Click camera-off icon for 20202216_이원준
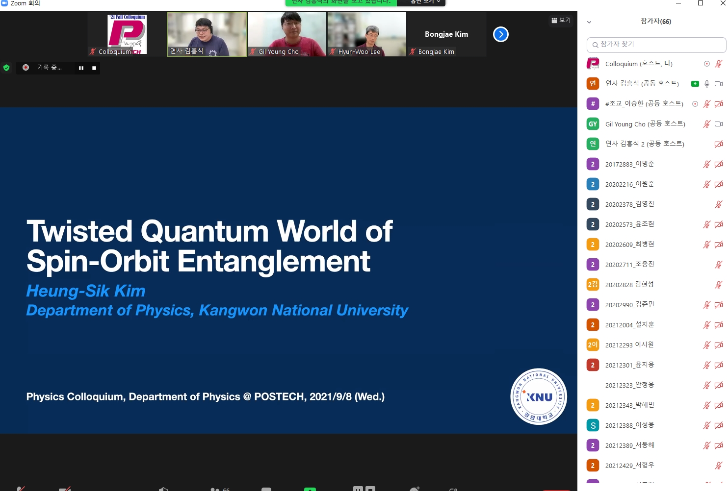Viewport: 728px width, 491px height. point(719,184)
